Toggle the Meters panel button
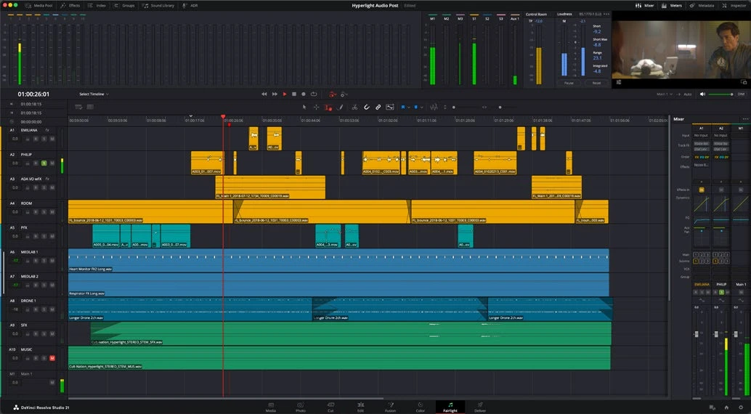751x414 pixels. coord(672,5)
